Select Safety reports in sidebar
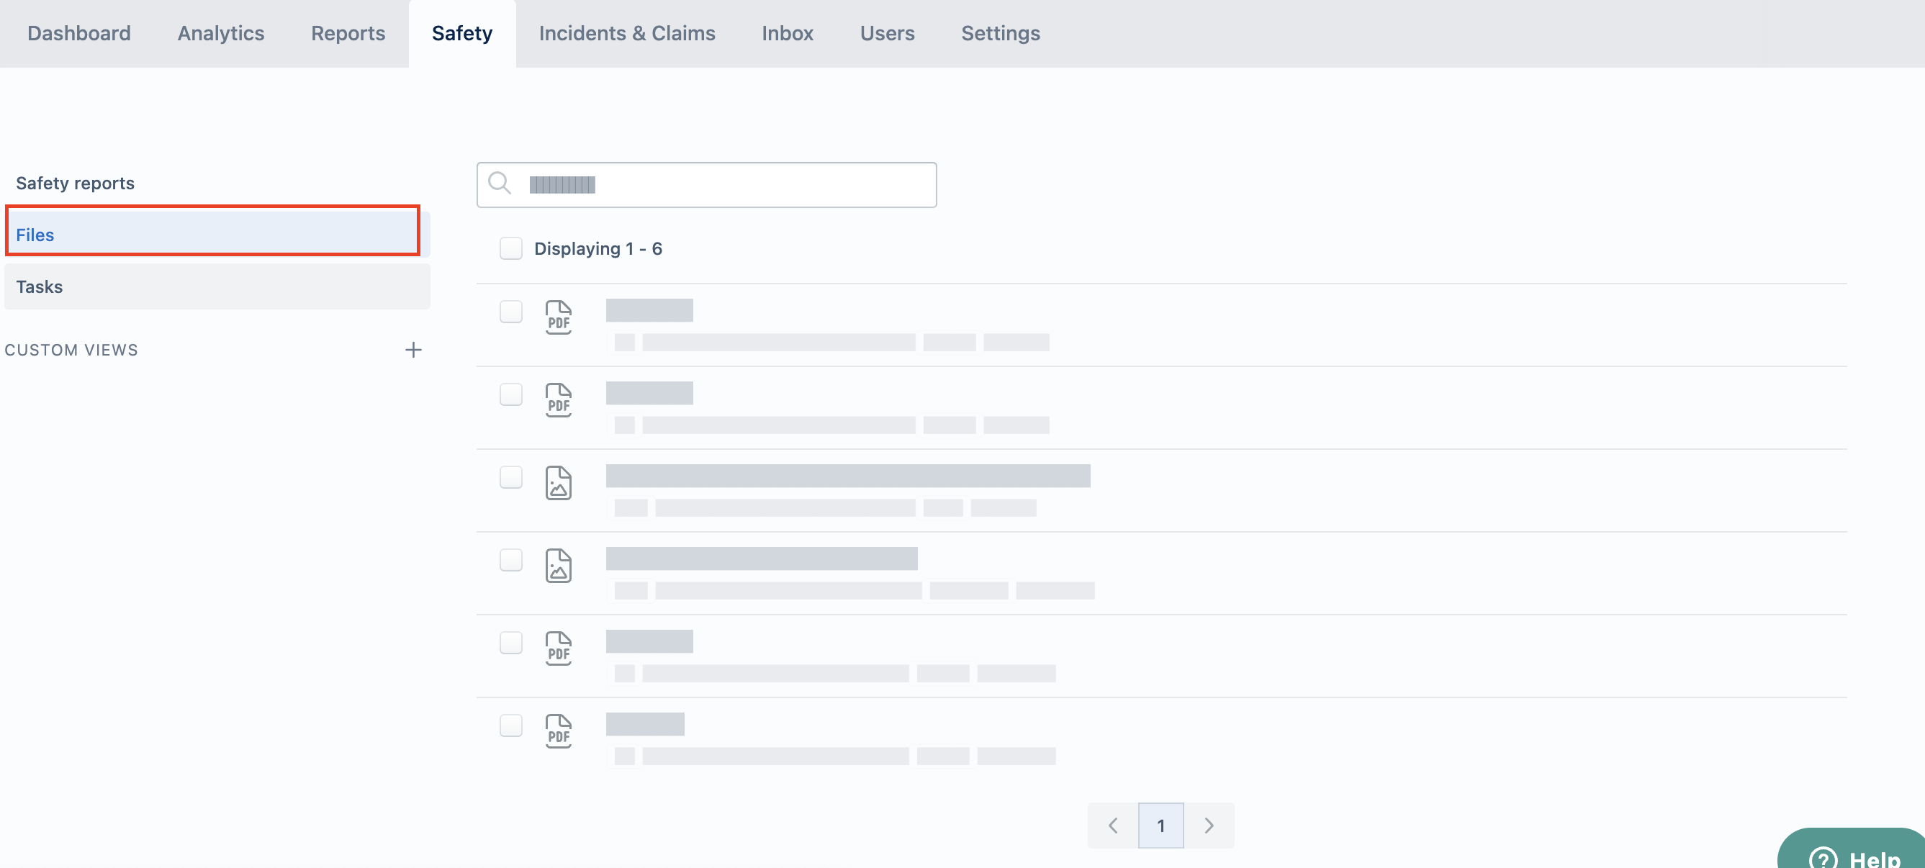 click(x=75, y=183)
